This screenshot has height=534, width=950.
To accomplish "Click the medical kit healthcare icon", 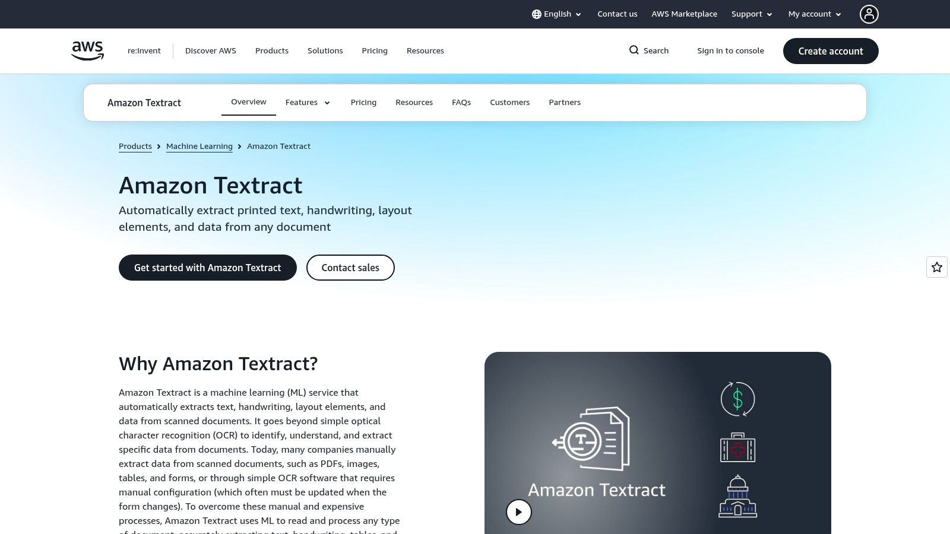I will tap(737, 447).
